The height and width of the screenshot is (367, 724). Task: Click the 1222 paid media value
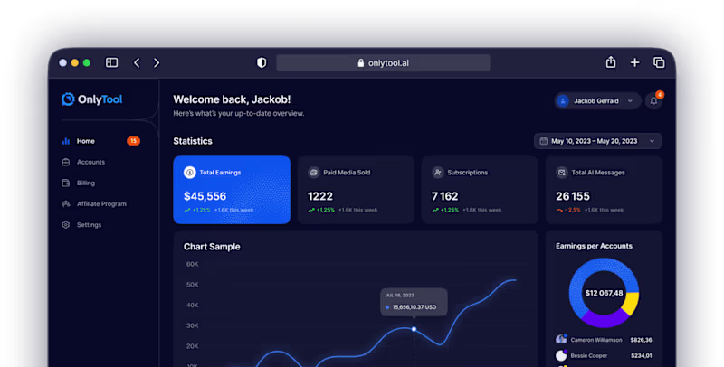320,196
